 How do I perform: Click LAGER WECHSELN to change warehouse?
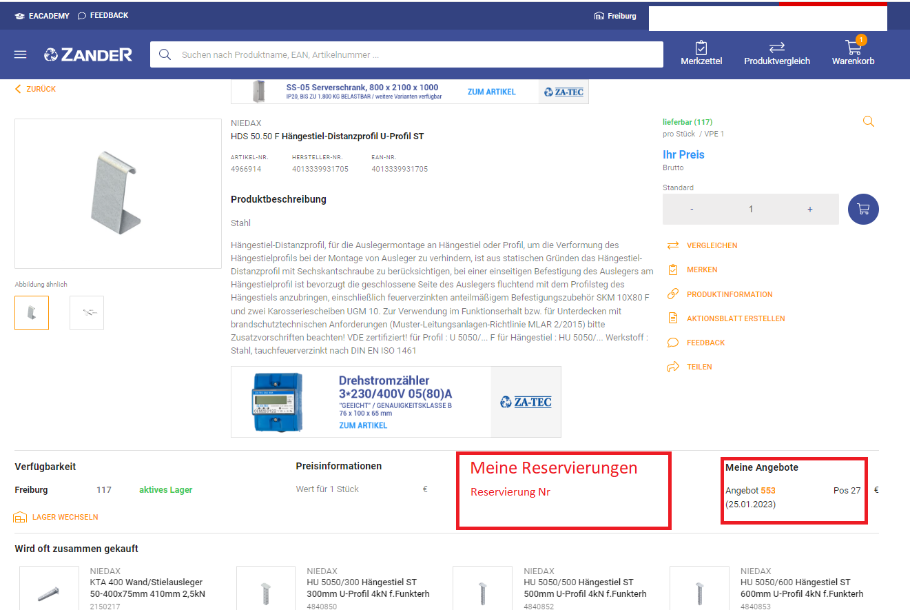56,517
